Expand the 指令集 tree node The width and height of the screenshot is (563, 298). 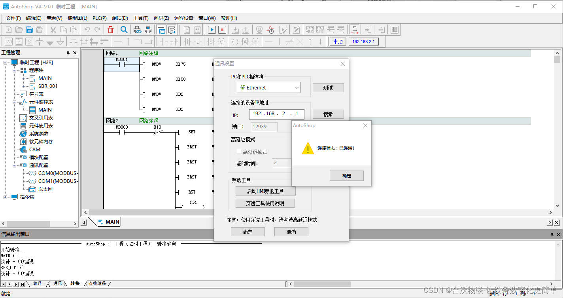pos(6,197)
